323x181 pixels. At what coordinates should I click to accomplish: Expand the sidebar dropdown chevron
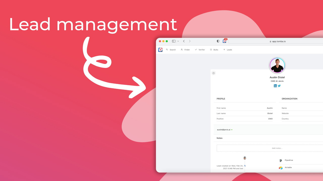178,41
